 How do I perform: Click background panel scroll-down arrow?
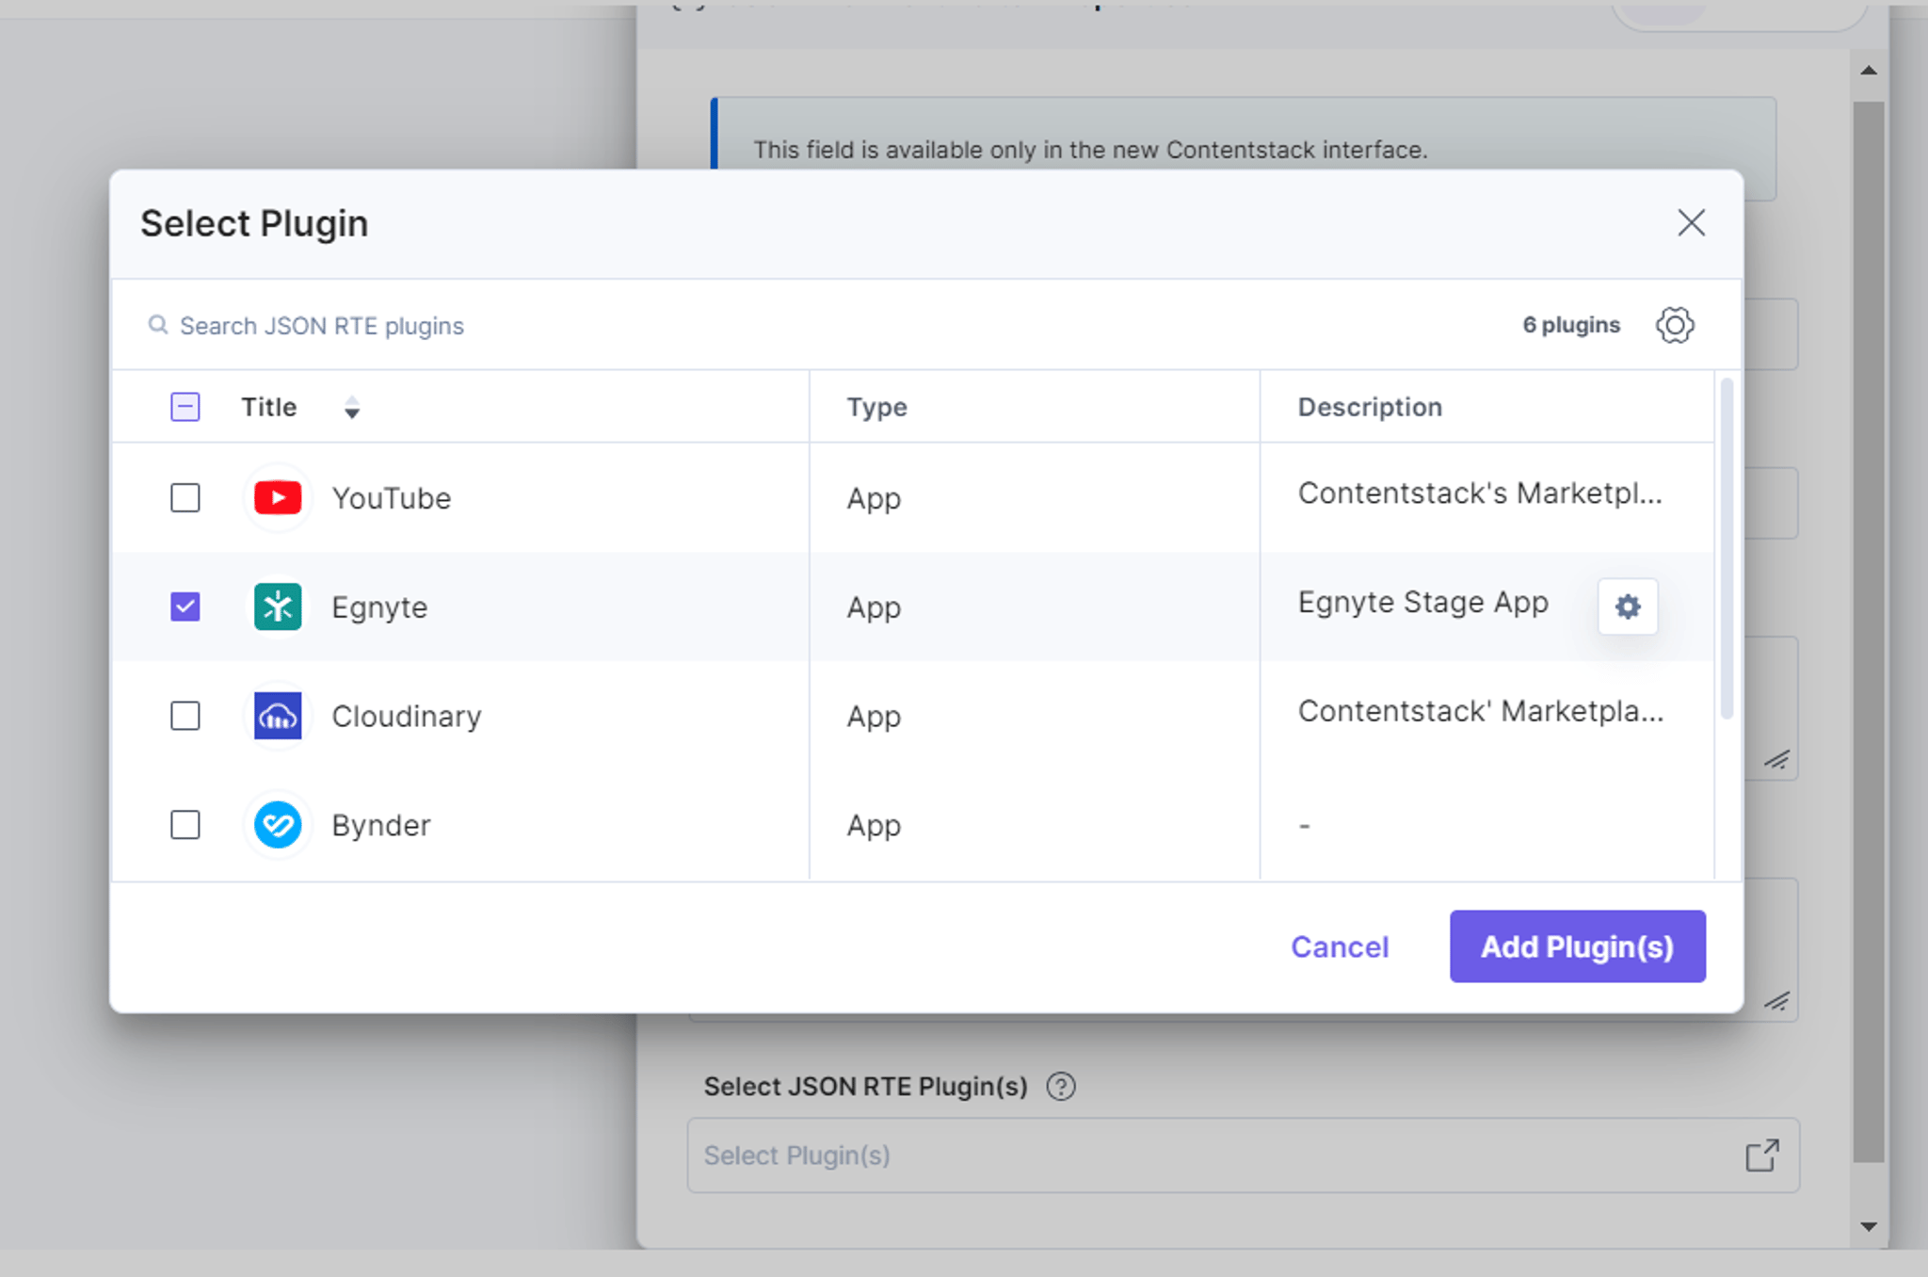1869,1226
